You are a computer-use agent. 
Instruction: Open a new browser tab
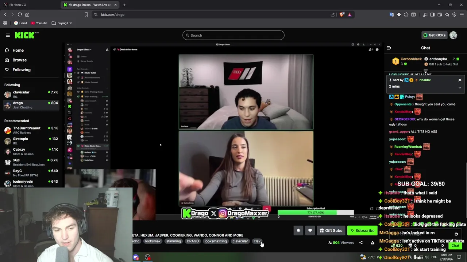click(x=124, y=5)
